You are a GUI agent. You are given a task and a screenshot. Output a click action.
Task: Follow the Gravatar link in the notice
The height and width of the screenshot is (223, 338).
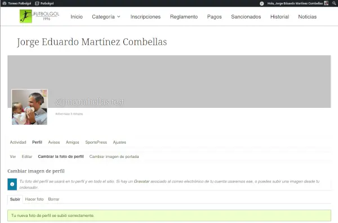pyautogui.click(x=141, y=181)
